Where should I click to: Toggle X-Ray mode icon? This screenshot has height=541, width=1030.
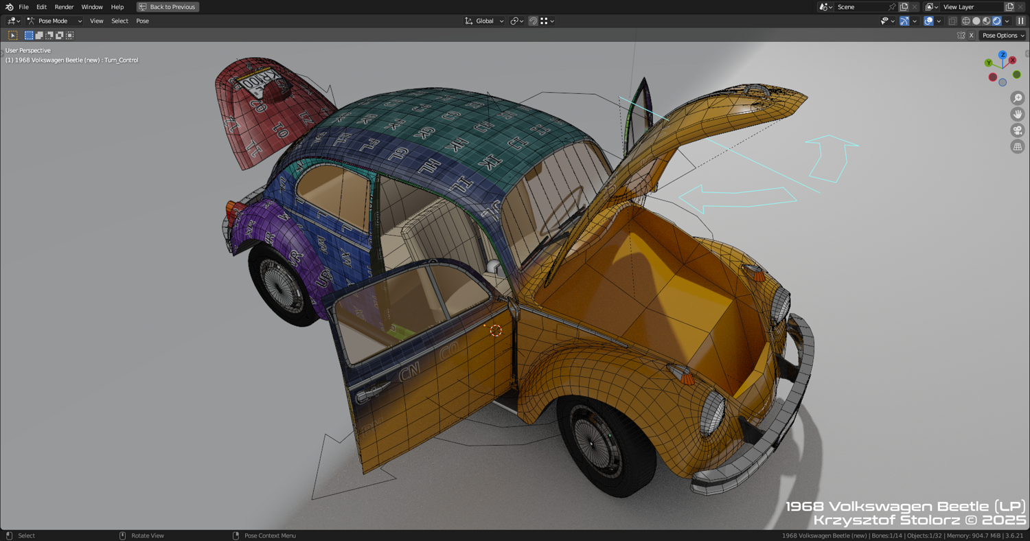coord(952,21)
